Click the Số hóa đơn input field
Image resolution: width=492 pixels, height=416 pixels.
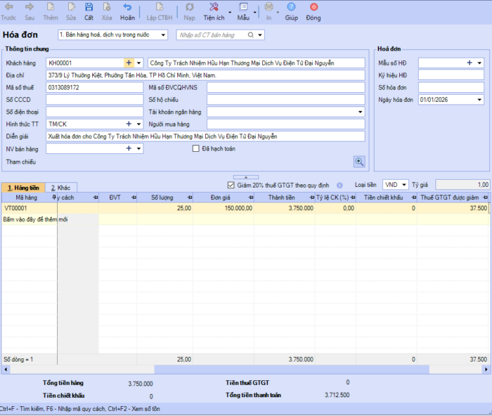pos(451,88)
